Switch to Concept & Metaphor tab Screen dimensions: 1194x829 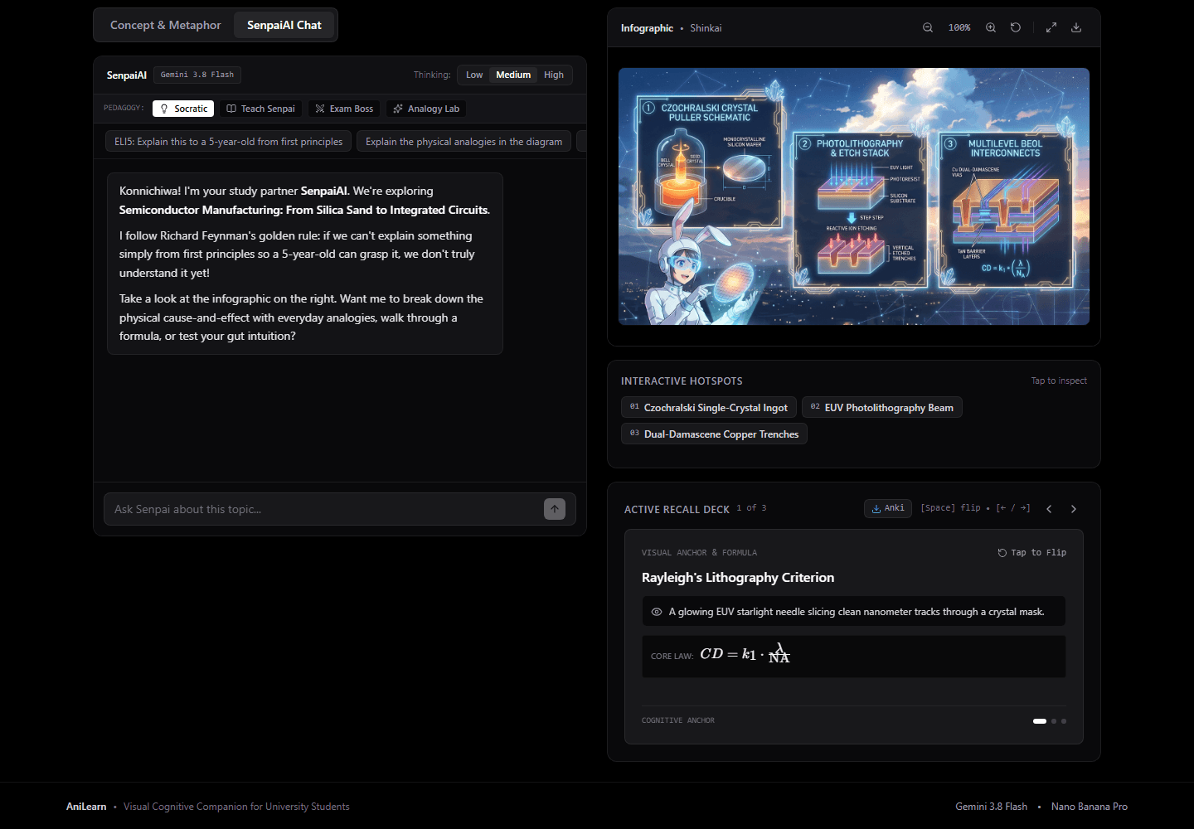coord(166,25)
